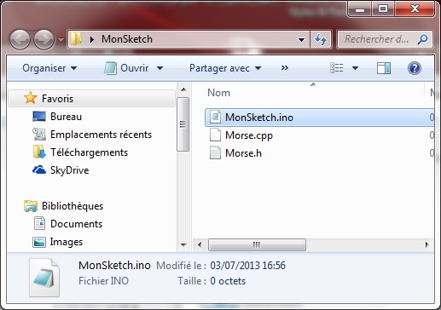
Task: Open recent pages dropdown beside Forward button
Action: click(x=61, y=40)
